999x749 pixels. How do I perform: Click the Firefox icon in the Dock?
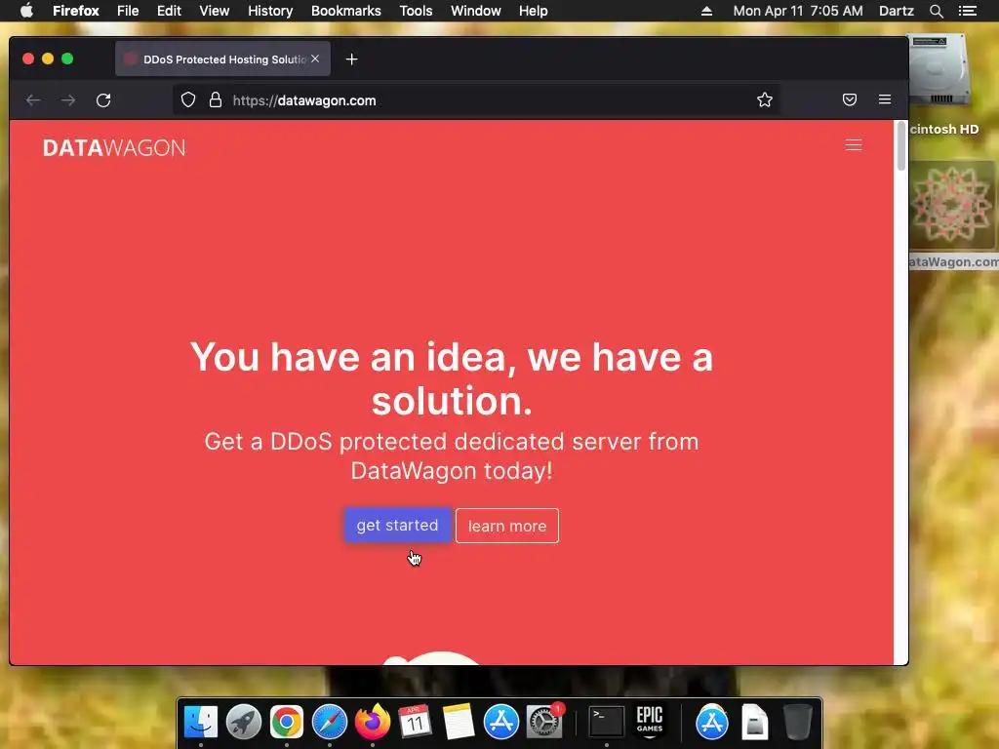point(372,723)
